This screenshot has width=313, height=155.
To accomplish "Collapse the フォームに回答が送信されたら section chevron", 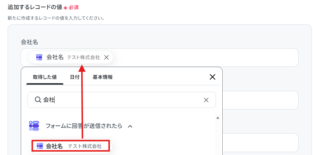I will [130, 126].
